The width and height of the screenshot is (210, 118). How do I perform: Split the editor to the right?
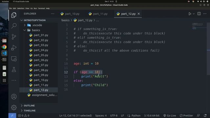click(199, 14)
